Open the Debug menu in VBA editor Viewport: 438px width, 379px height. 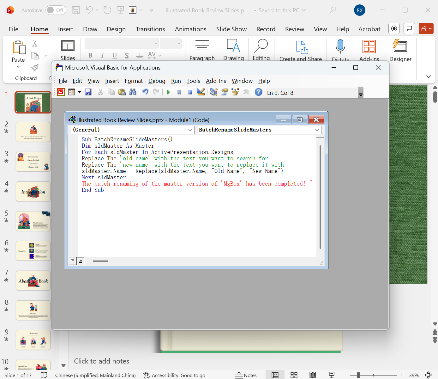(x=157, y=81)
